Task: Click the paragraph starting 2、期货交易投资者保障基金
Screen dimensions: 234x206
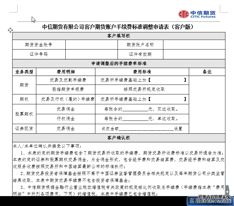Action: click(119, 177)
